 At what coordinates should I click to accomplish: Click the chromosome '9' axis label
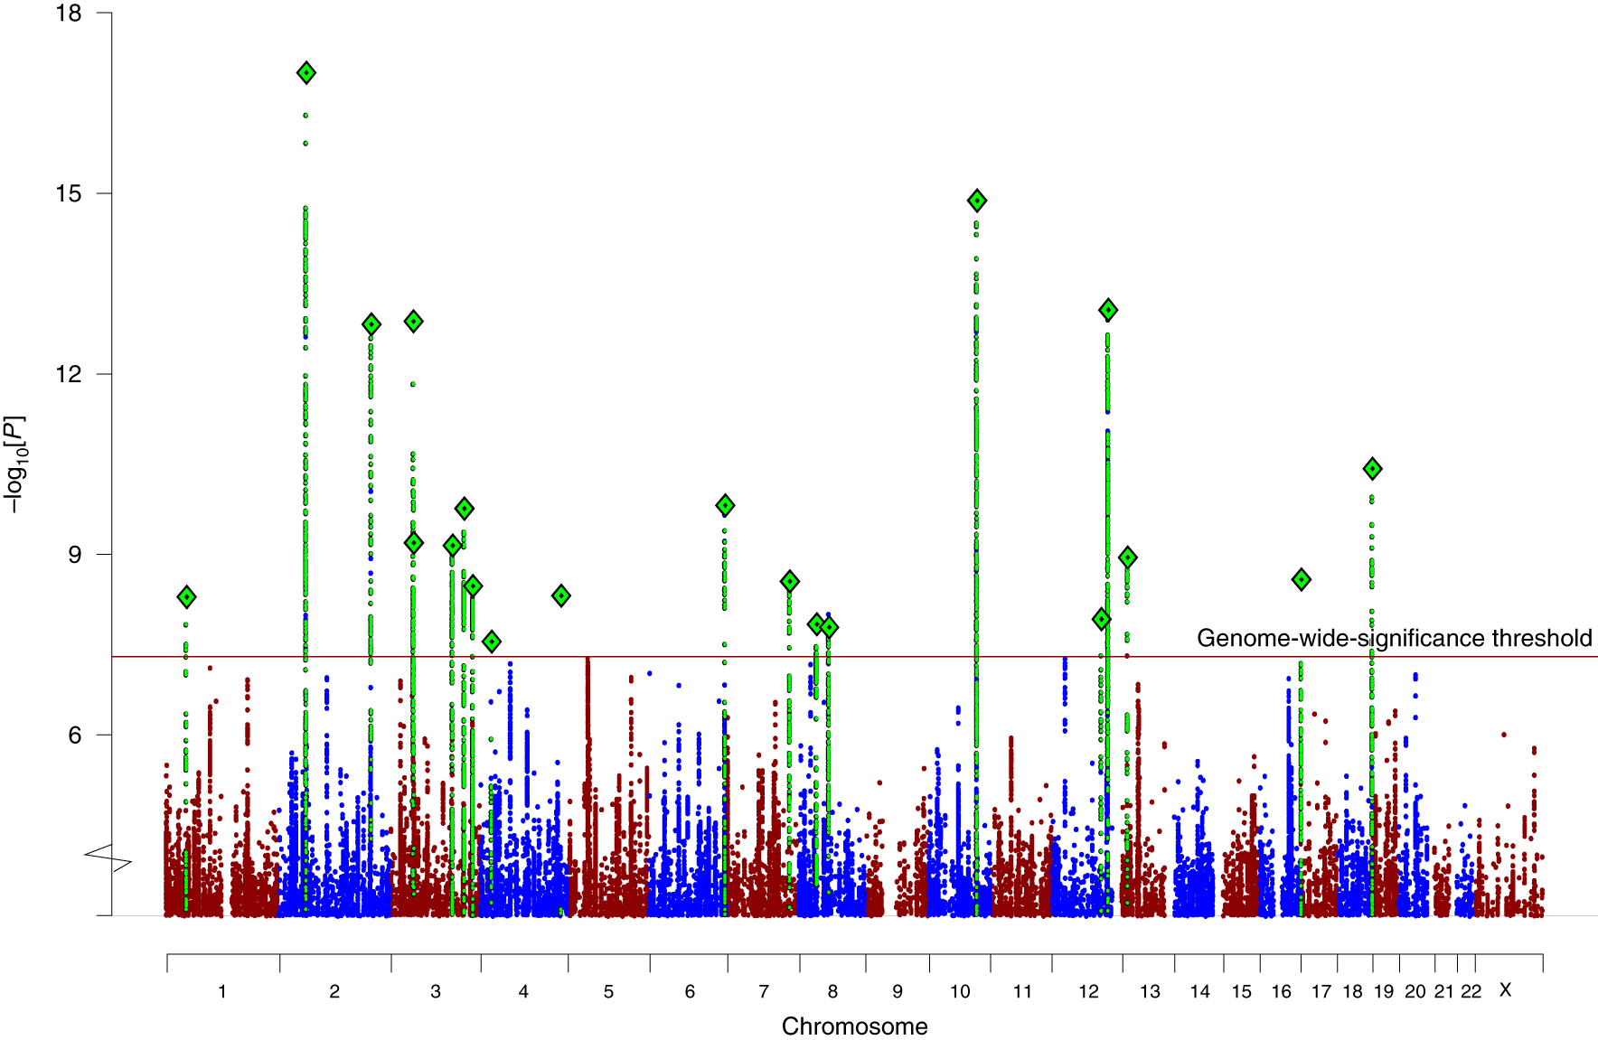898,992
